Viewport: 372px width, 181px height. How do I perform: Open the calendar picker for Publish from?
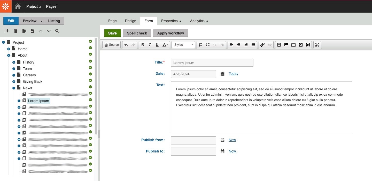click(x=222, y=140)
